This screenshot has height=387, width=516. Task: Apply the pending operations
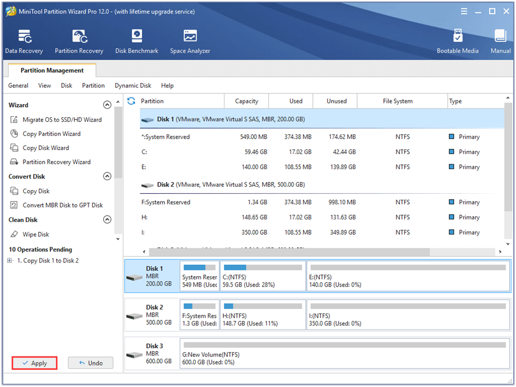coord(34,363)
